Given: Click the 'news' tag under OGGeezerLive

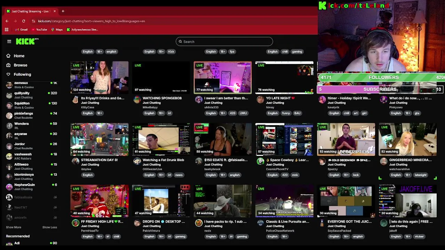Looking at the screenshot, I should click(x=179, y=175).
